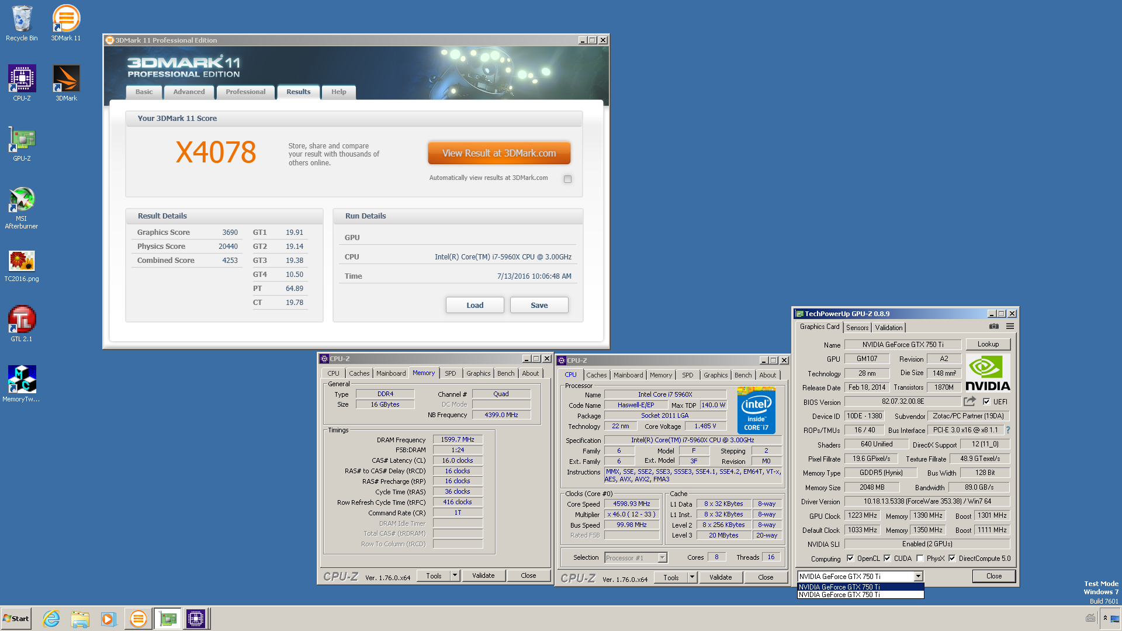
Task: Click the Save button in Run Details
Action: pos(539,305)
